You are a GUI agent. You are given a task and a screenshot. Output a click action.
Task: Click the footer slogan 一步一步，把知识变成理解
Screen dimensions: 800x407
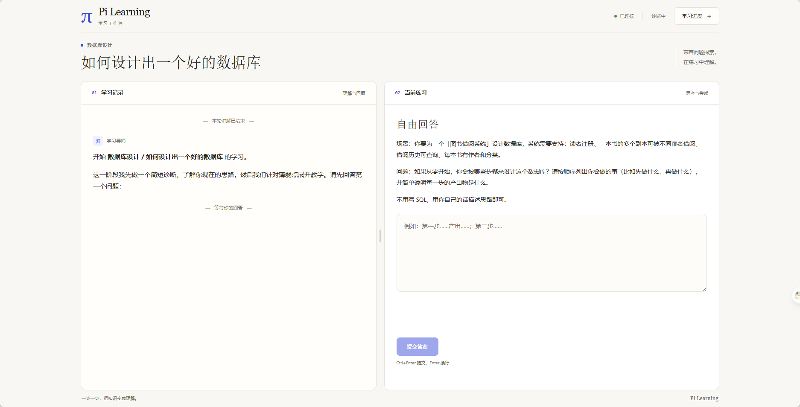[109, 398]
